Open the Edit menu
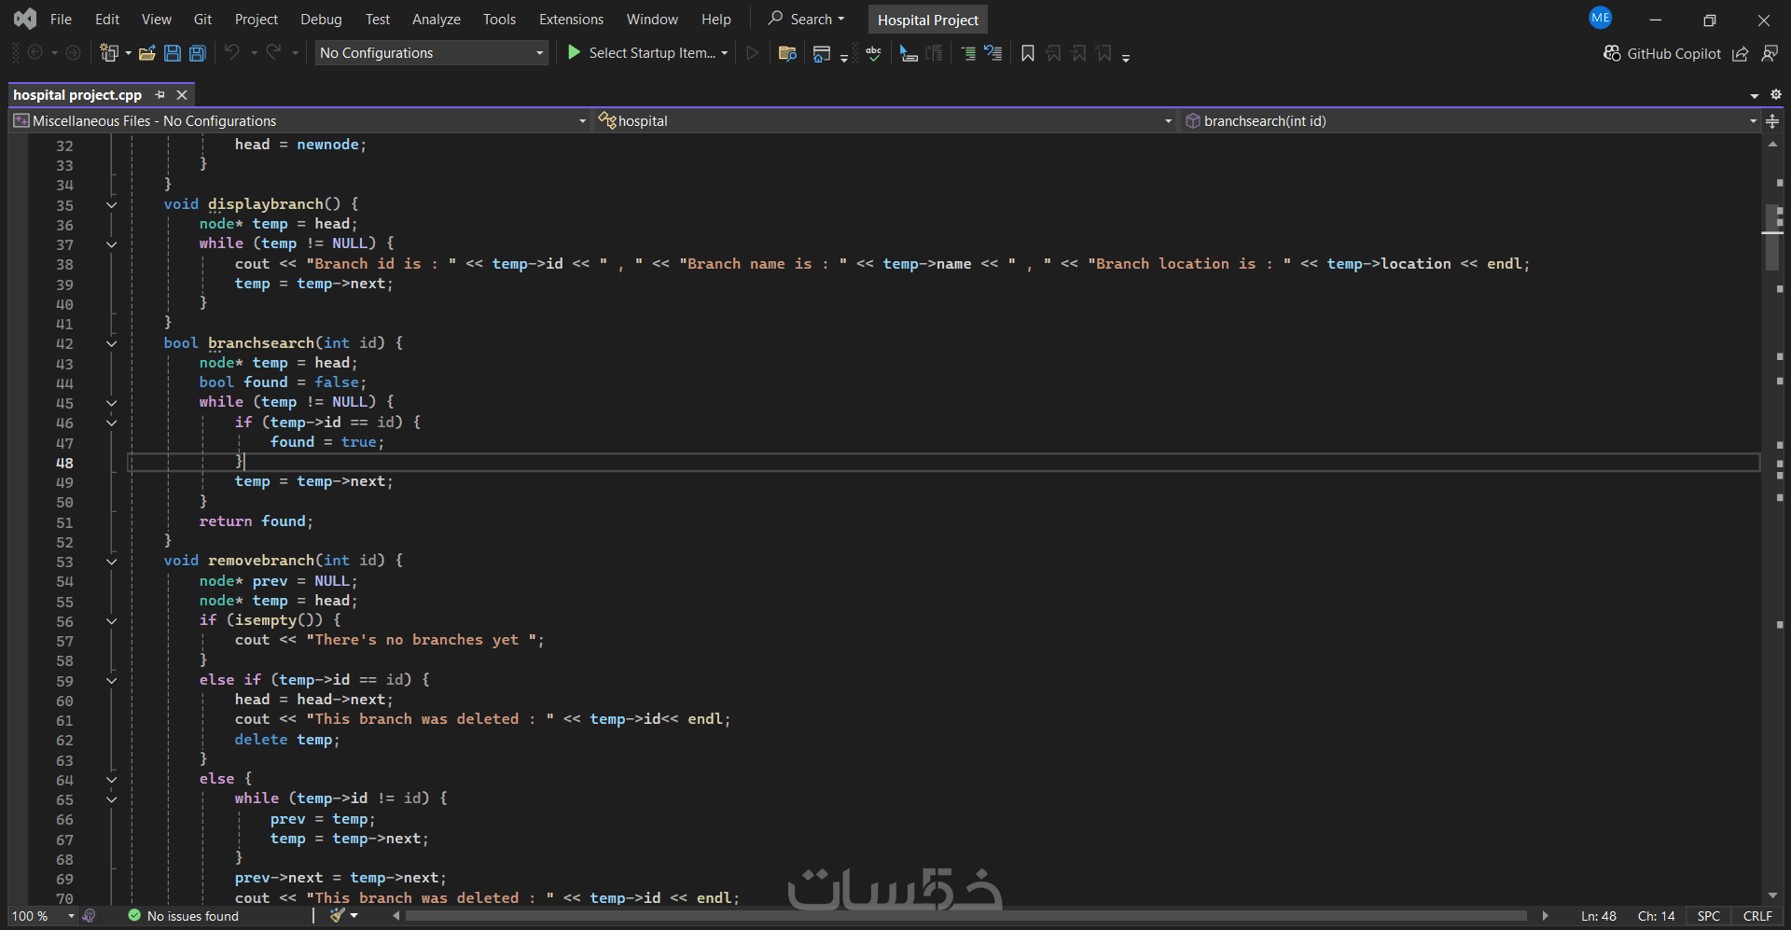Screen dimensions: 1791x930 pyautogui.click(x=107, y=19)
